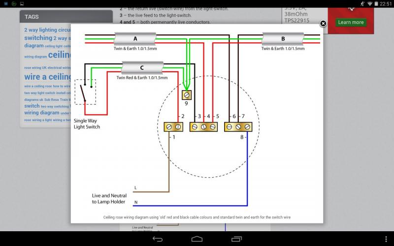Screen dimensions: 394x246
Task: Tap the clock showing 22:51
Action: coord(386,3)
